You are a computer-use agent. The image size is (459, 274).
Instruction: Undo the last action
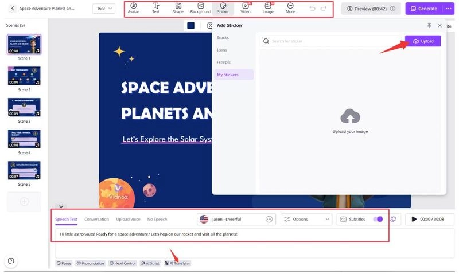[x=312, y=9]
